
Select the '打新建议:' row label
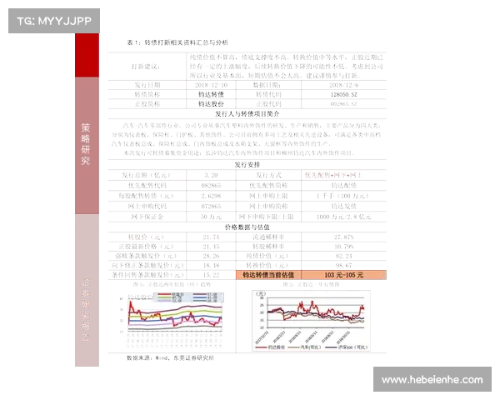pos(146,67)
